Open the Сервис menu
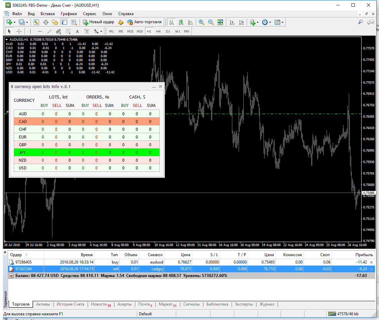 (89, 14)
